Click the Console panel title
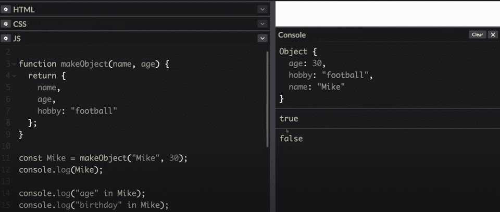The height and width of the screenshot is (212, 500). pyautogui.click(x=292, y=35)
